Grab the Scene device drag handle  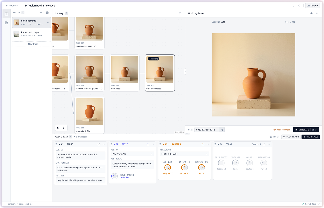[56, 144]
